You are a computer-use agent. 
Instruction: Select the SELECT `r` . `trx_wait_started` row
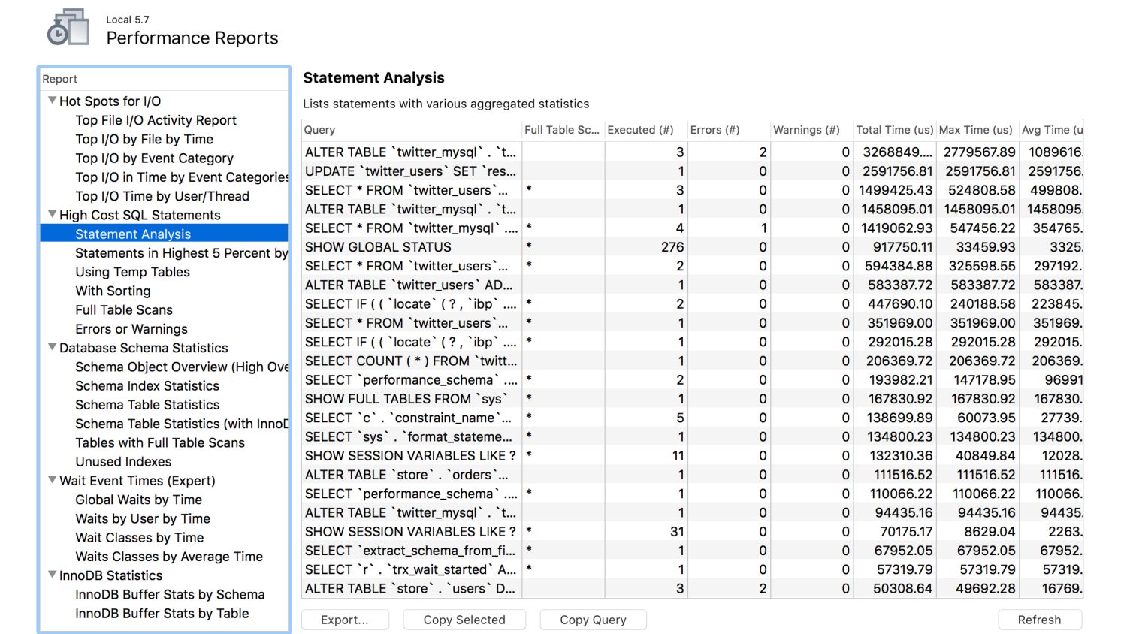point(692,569)
